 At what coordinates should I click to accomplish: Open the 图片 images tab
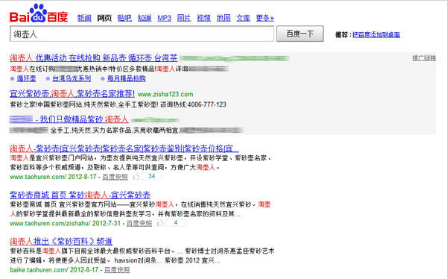coord(184,18)
